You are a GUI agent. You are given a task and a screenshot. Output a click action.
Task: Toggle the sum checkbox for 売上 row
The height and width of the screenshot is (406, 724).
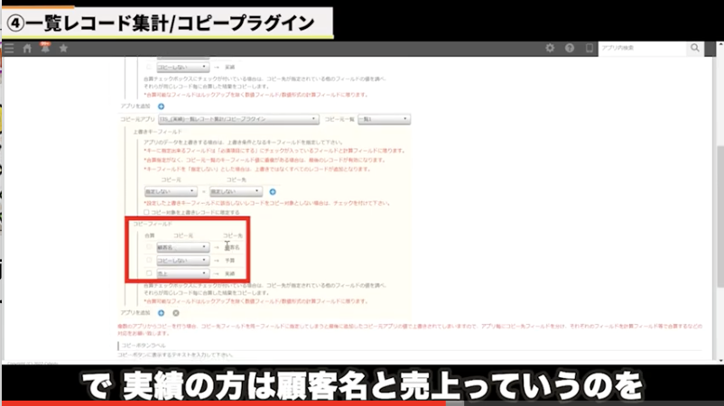point(150,272)
